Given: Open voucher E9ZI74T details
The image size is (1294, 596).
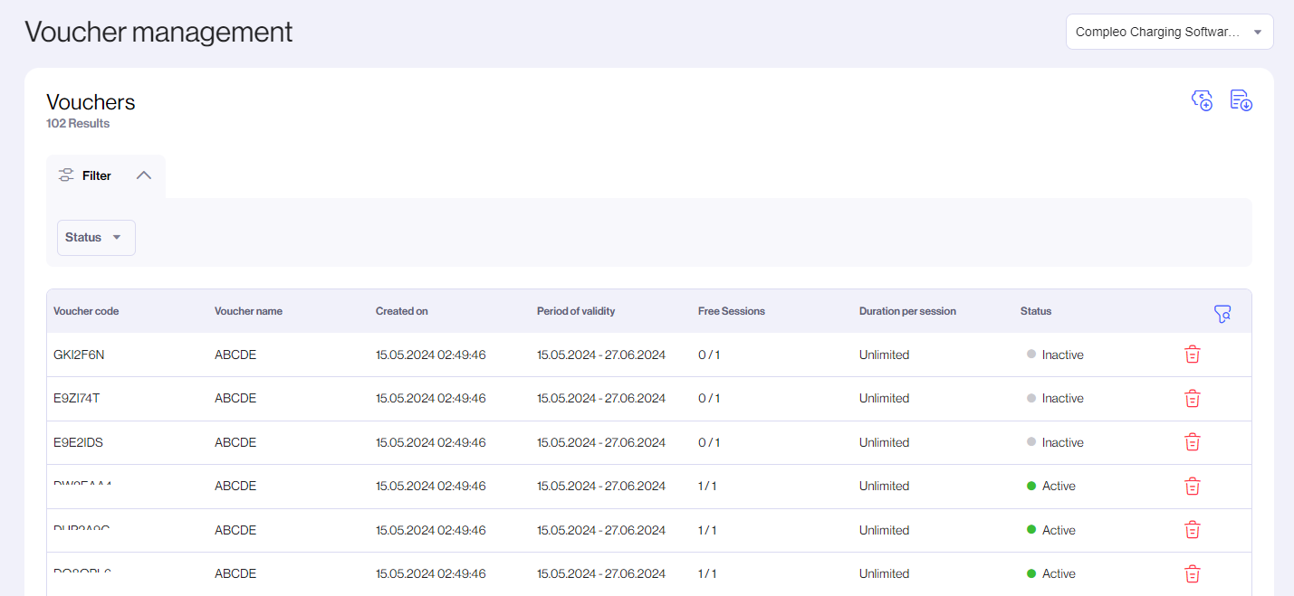Looking at the screenshot, I should click(76, 398).
